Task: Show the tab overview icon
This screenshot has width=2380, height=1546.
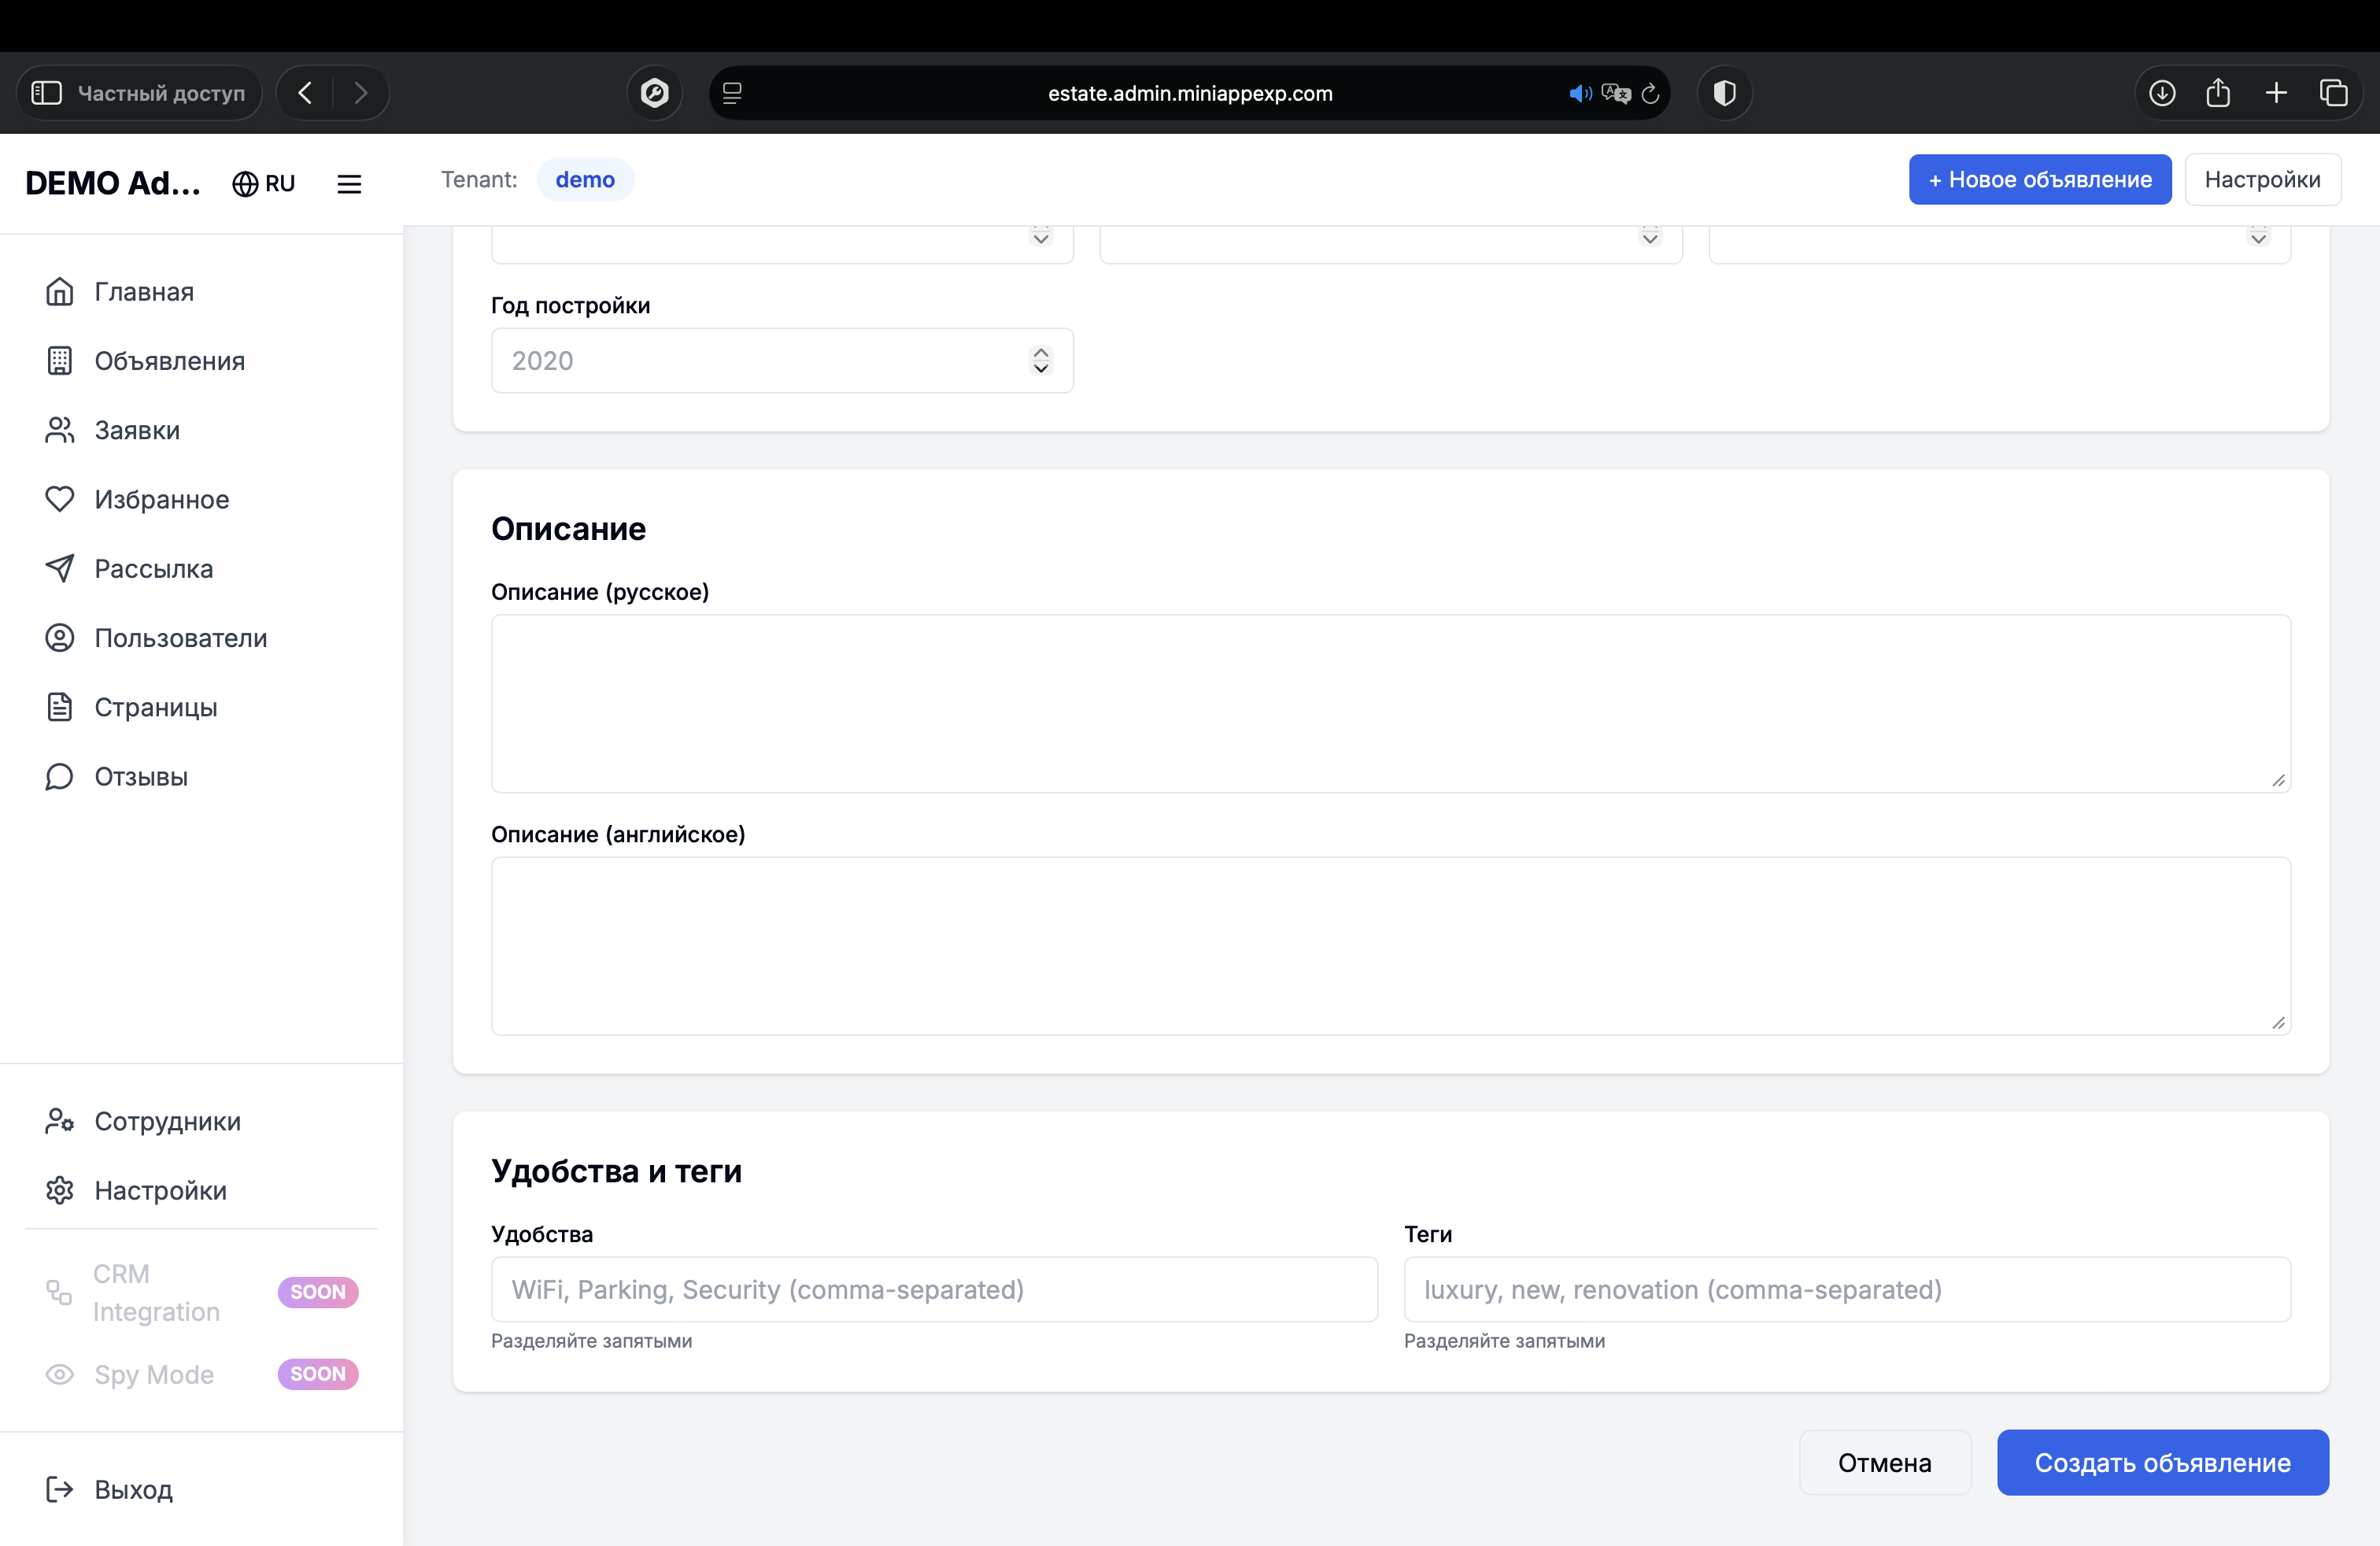Action: [x=2333, y=93]
